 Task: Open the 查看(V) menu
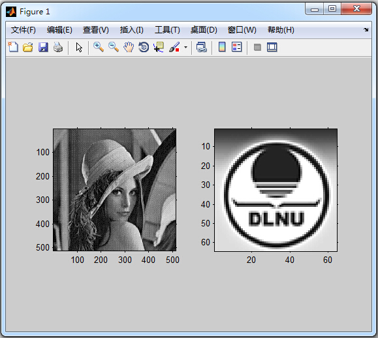pos(96,30)
